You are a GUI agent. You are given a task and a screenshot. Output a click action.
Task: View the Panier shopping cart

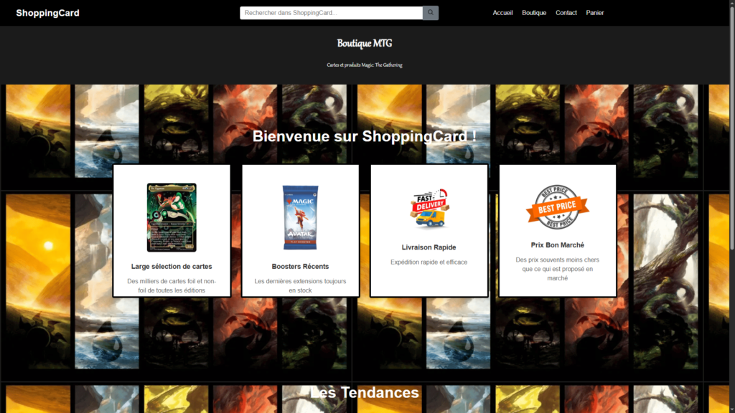(594, 13)
